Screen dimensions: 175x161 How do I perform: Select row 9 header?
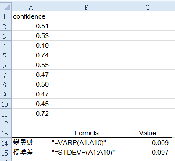pos(5,94)
